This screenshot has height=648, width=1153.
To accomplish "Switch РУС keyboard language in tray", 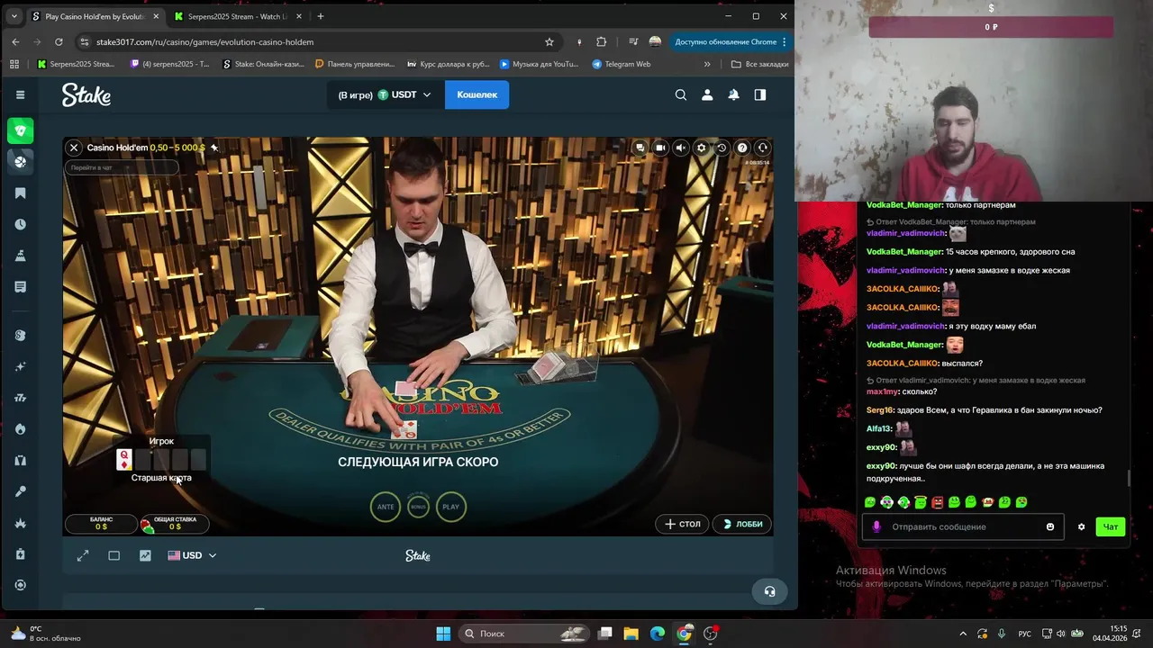I will coord(1025,634).
